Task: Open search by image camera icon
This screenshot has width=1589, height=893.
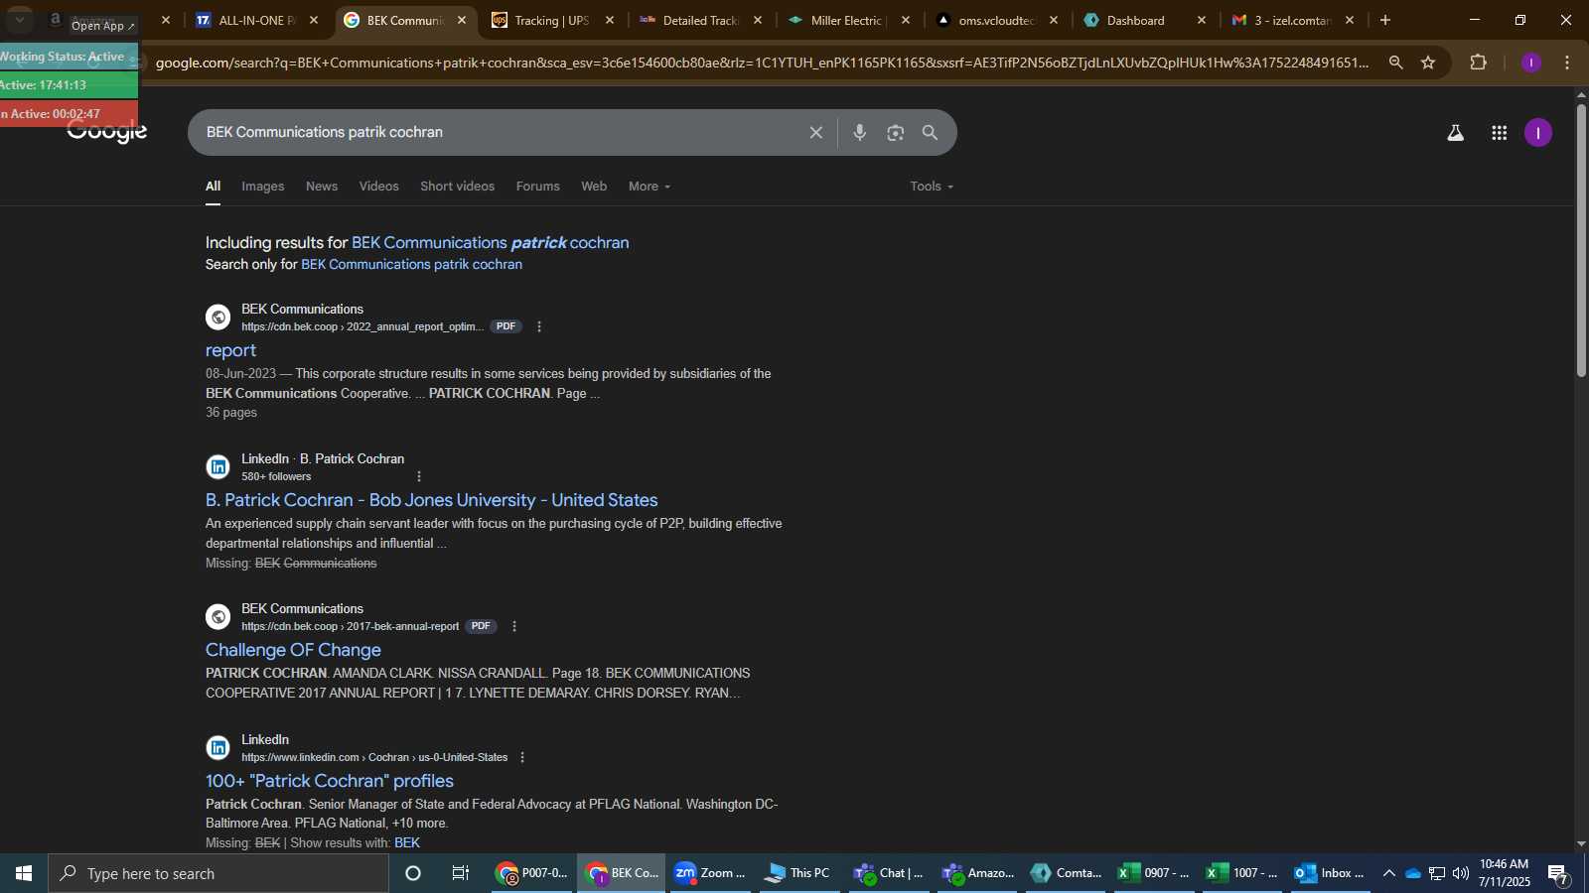Action: point(896,133)
